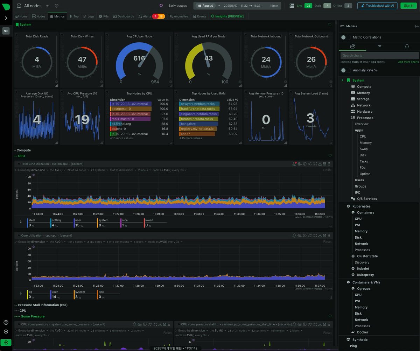Select the alerts bell tab in the Metrics panel
This screenshot has height=351, width=420.
pyautogui.click(x=407, y=46)
